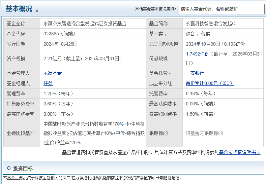
Task: Click the fee note 基金管理费和托管费直接从基金产品中扣除
Action: tap(106, 152)
